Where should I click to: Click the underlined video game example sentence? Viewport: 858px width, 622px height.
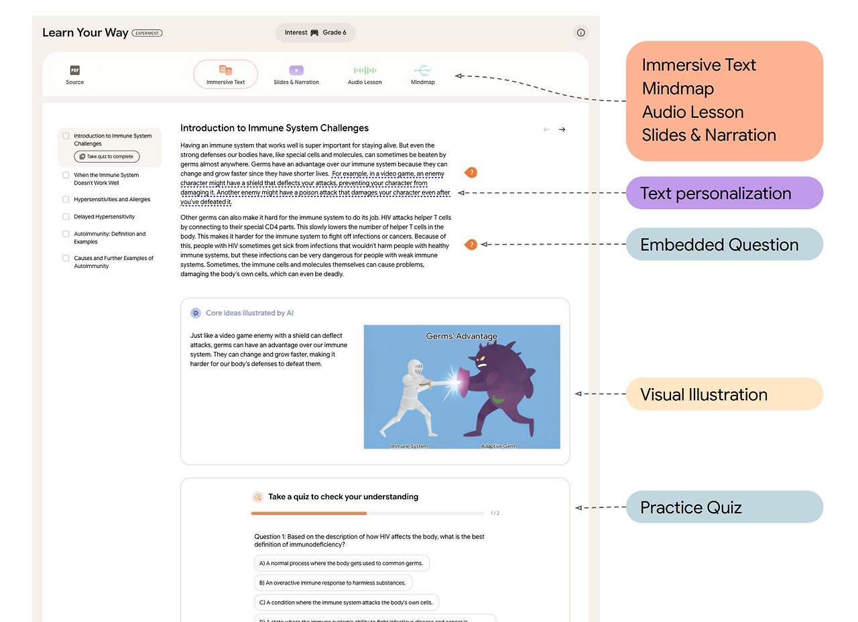pyautogui.click(x=315, y=188)
